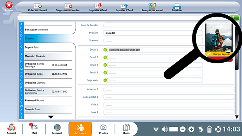Select contact Portwood Richard

(48, 101)
